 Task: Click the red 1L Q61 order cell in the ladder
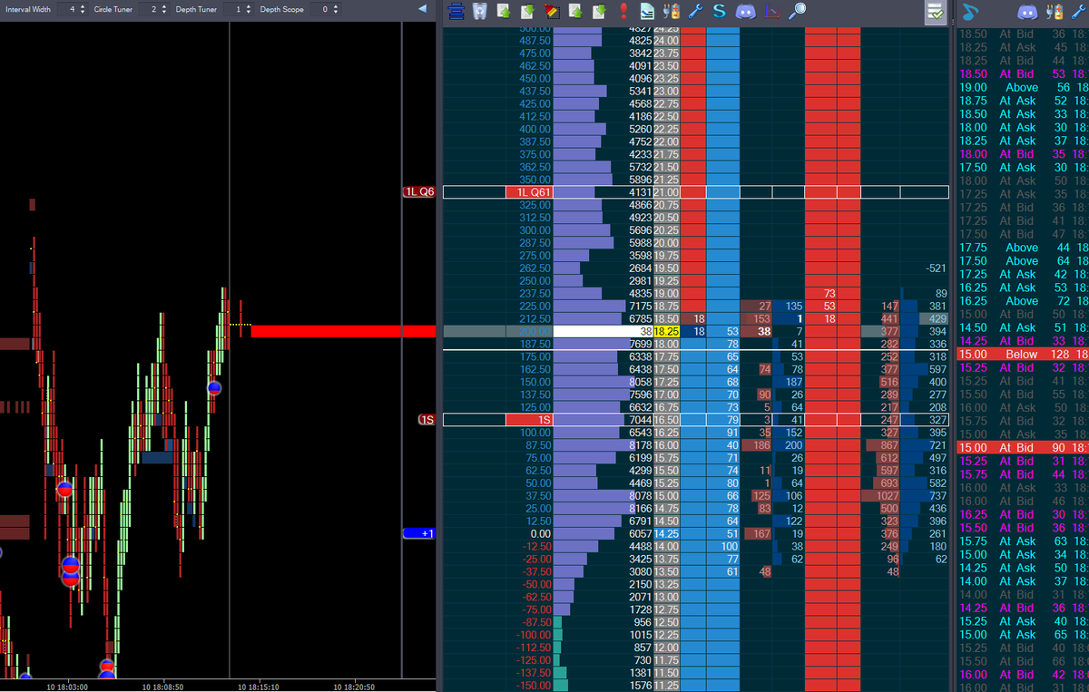pos(528,192)
